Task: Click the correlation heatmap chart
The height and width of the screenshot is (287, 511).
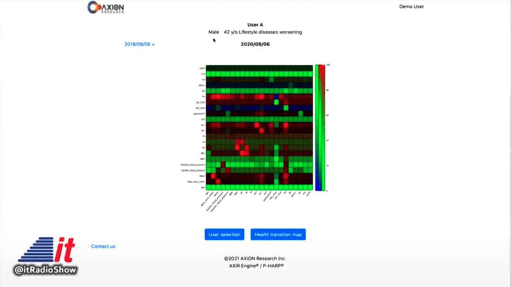Action: 259,127
